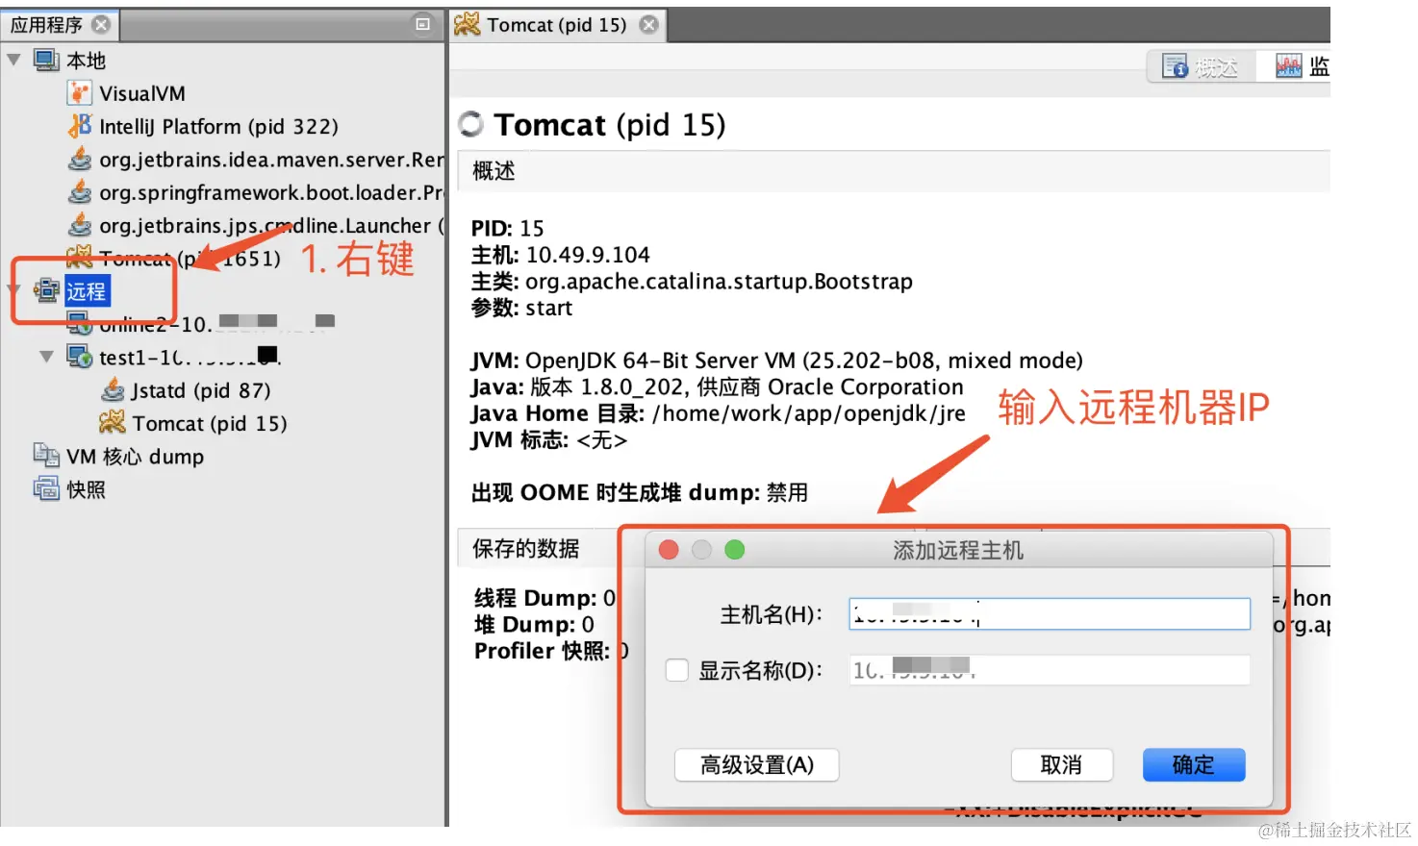This screenshot has width=1418, height=846.
Task: Close the Tomcat (pid 15) tab
Action: tap(649, 25)
